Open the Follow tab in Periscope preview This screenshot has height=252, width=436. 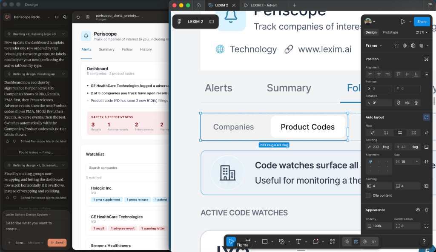pos(127,49)
